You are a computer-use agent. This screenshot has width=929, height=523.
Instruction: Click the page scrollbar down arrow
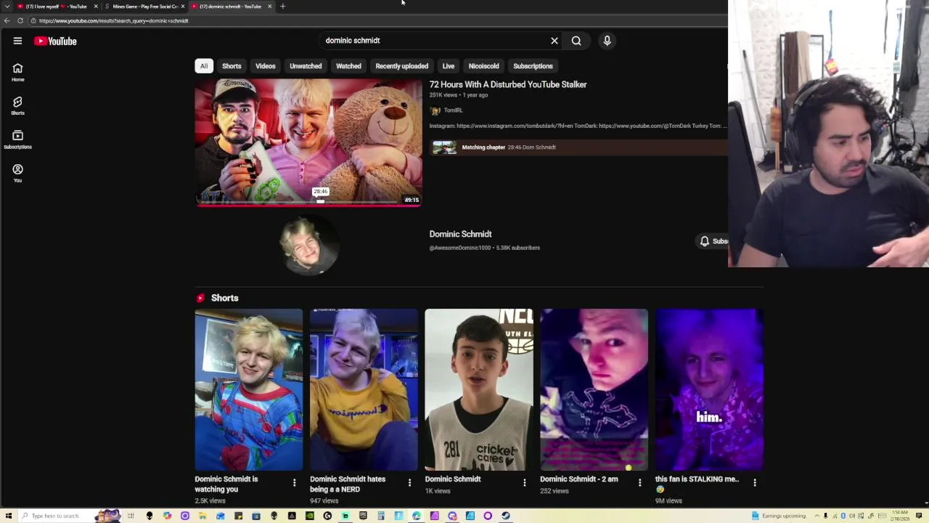click(x=925, y=503)
